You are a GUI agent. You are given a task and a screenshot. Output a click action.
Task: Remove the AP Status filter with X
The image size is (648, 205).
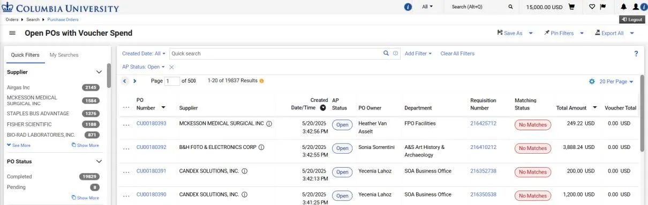(x=171, y=67)
